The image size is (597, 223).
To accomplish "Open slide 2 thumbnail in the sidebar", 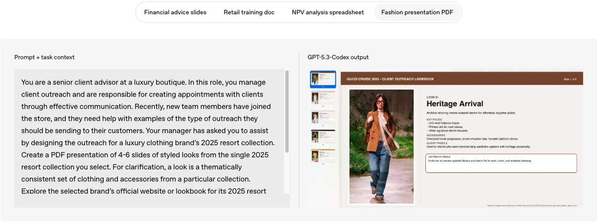I will pyautogui.click(x=323, y=98).
